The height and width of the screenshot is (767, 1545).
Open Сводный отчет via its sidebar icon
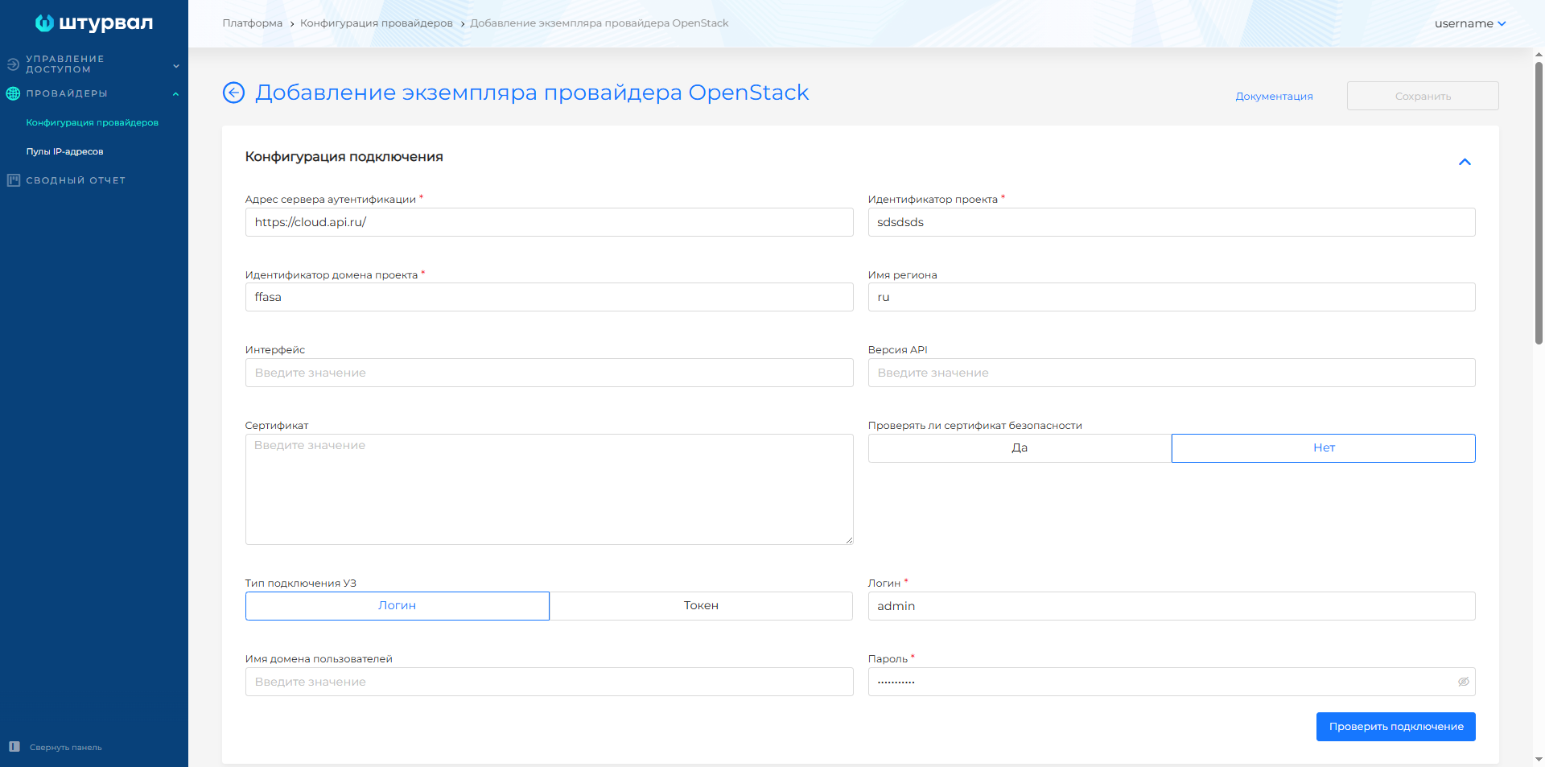[13, 179]
